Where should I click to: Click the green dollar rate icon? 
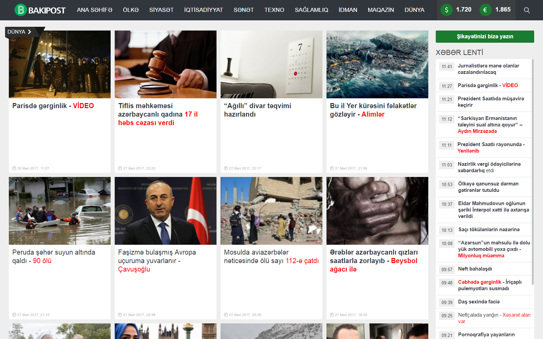point(446,10)
